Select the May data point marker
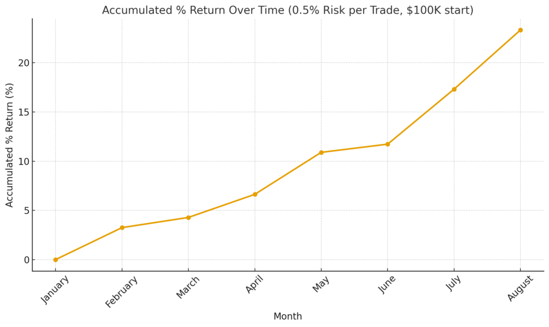 321,153
